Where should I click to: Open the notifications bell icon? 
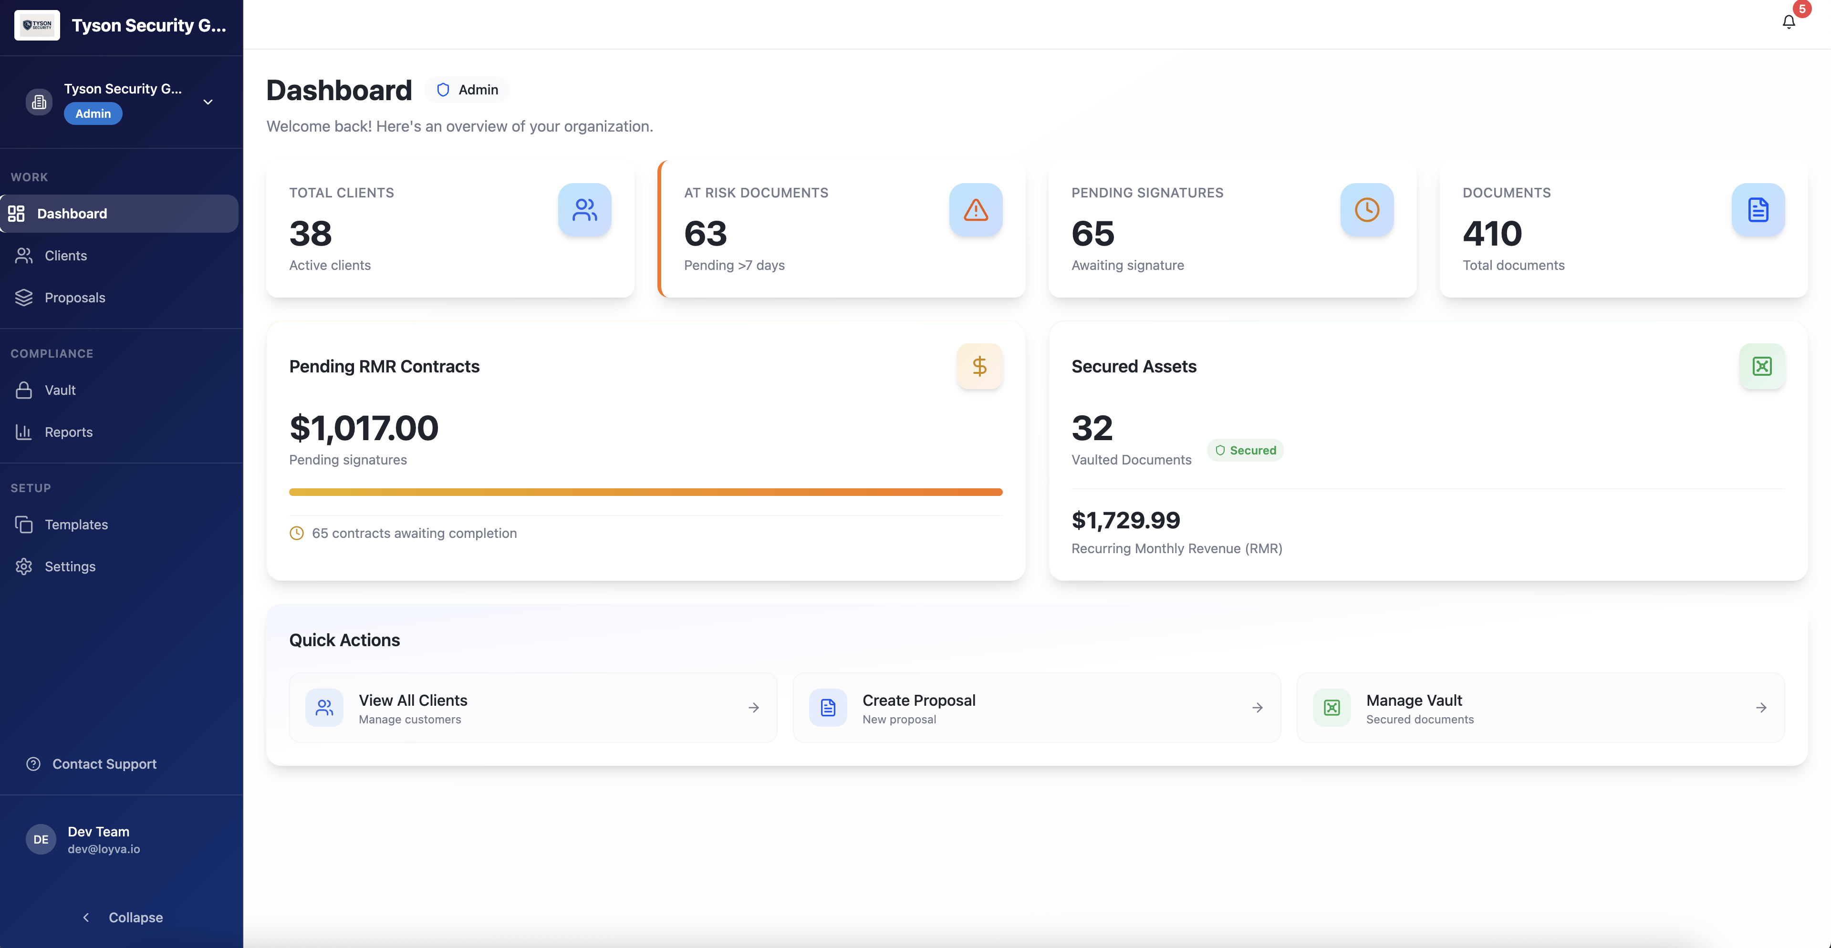tap(1789, 22)
